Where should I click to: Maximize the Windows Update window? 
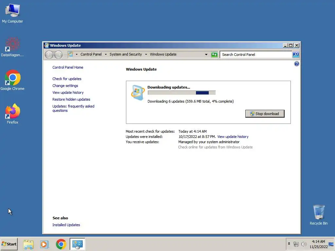tap(291, 45)
